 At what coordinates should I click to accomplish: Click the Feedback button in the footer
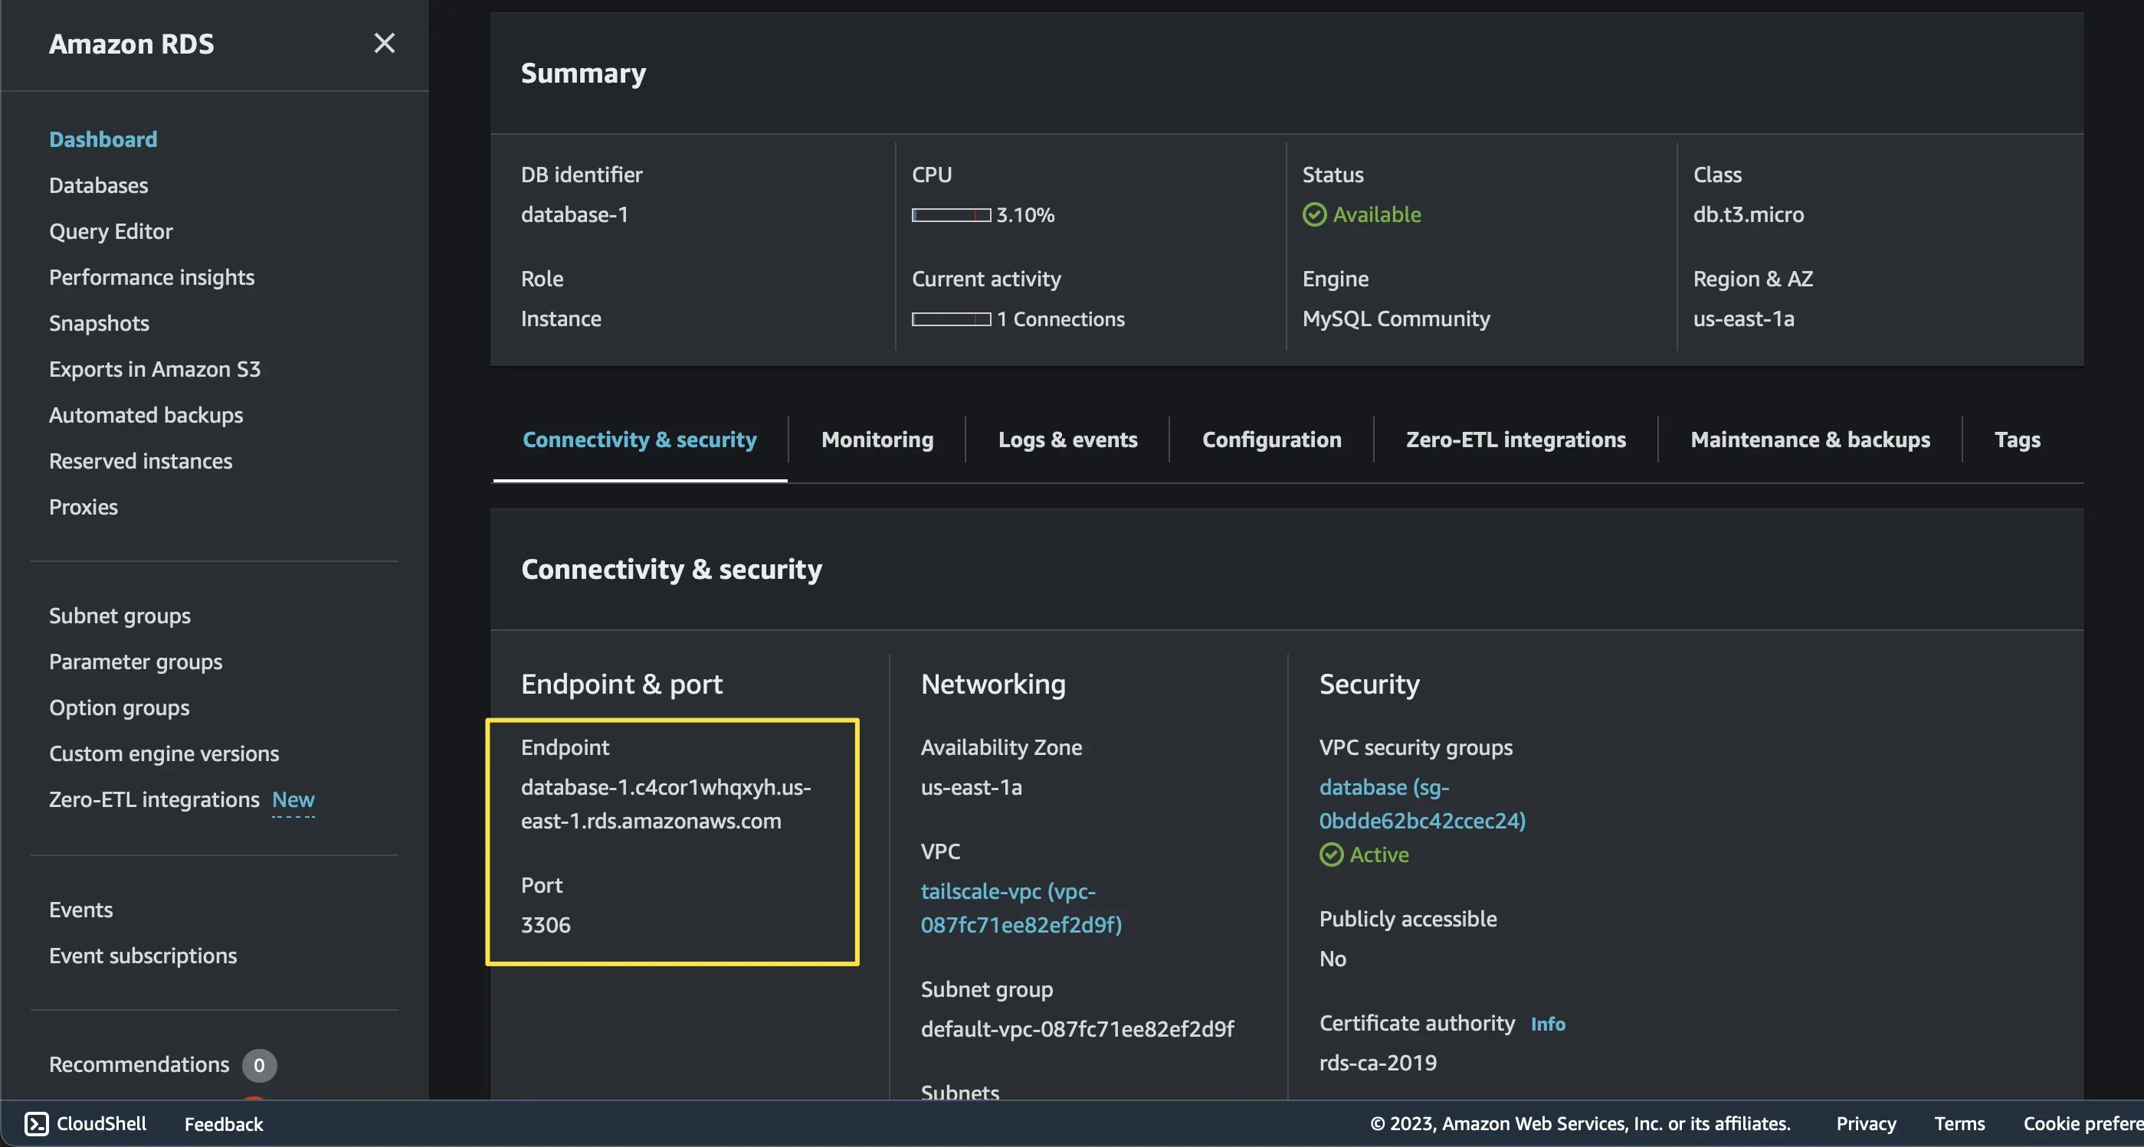223,1124
